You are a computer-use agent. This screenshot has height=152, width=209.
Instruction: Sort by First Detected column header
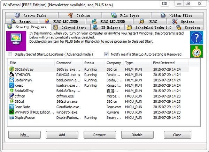[x=170, y=63]
